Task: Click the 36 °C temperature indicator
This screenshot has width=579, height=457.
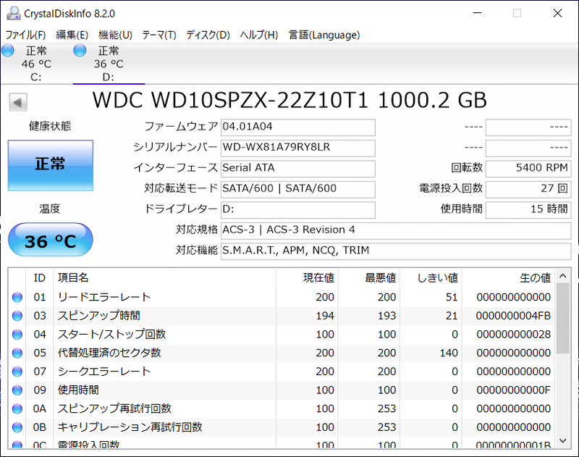Action: [50, 240]
